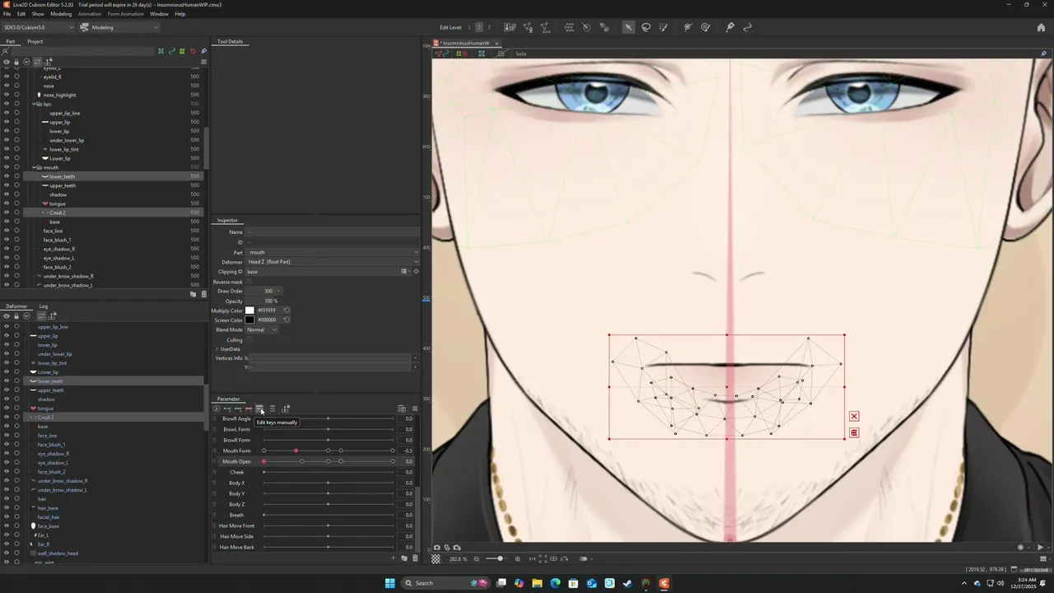The height and width of the screenshot is (593, 1054).
Task: Click the red record icon in Part panel
Action: click(193, 51)
